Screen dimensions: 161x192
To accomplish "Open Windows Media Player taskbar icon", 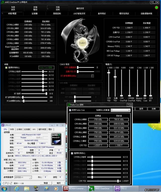I will [x=56, y=189].
